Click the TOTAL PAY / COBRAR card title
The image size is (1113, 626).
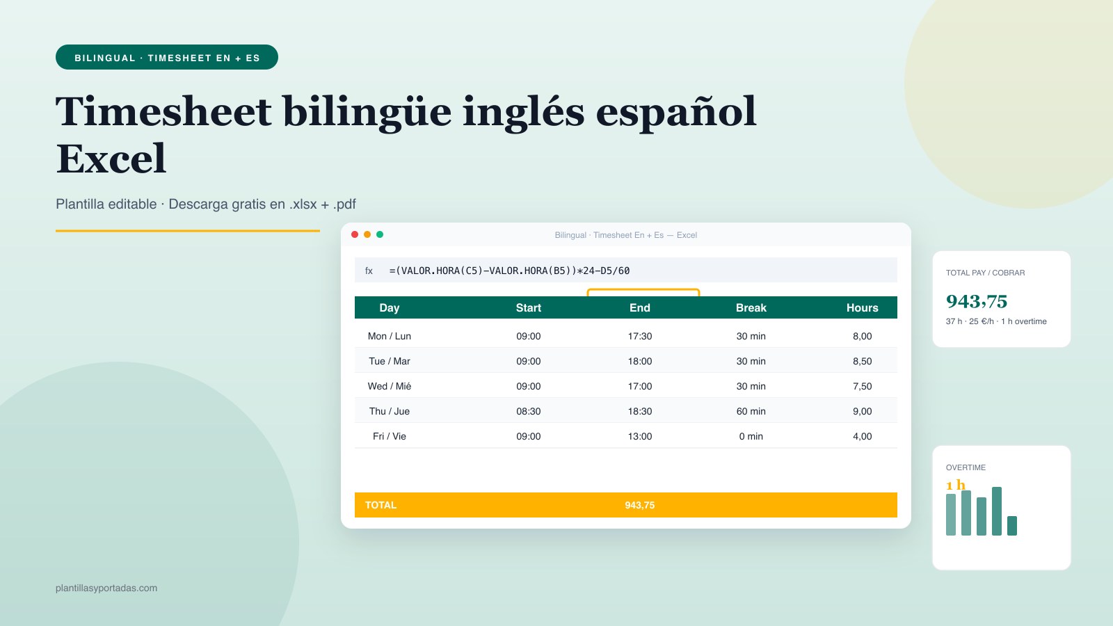985,273
